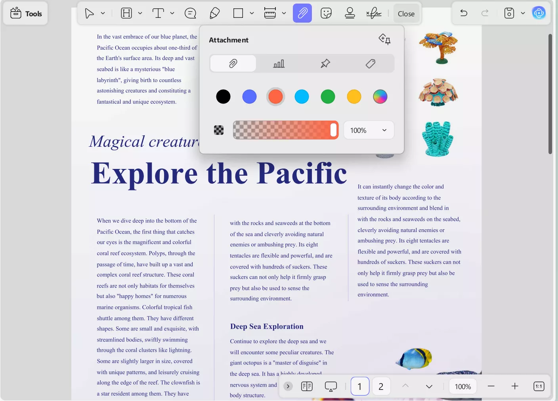Screen dimensions: 558x401
Task: Choose the pencil drawing tool
Action: pyautogui.click(x=214, y=13)
